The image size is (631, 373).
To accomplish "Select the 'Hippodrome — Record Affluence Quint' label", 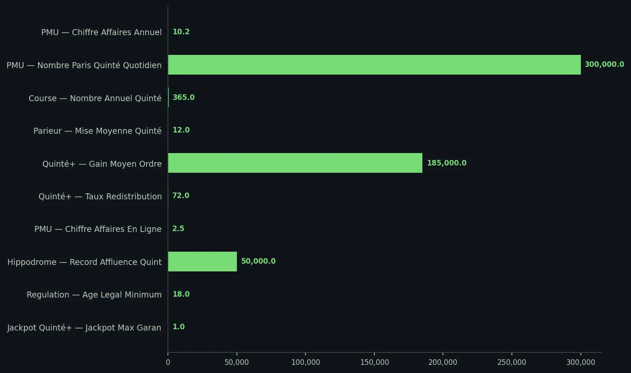I will (84, 262).
